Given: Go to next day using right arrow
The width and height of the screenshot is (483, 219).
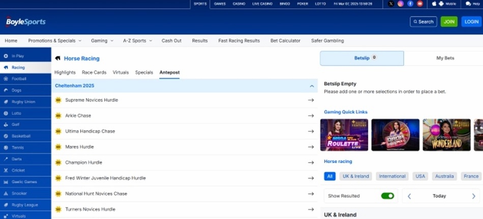Looking at the screenshot, I should coord(473,196).
